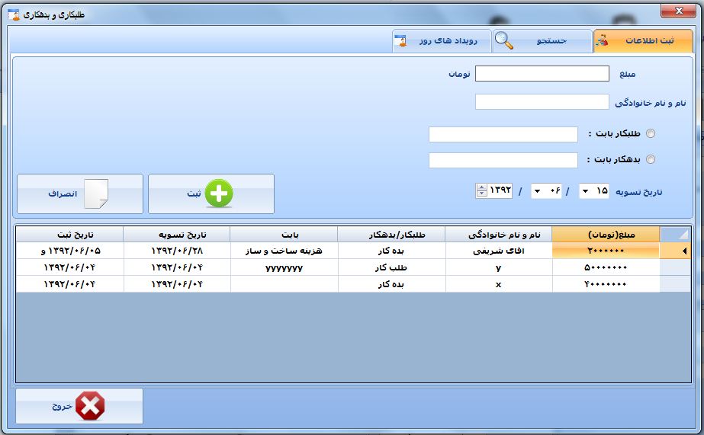Click the بدهکار بابت text field

click(503, 160)
